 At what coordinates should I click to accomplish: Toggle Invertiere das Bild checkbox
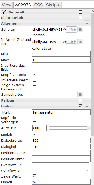(x=34, y=68)
